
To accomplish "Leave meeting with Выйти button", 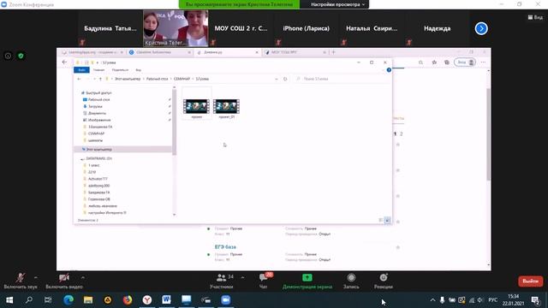I will (x=530, y=281).
